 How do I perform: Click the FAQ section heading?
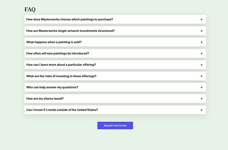click(30, 10)
